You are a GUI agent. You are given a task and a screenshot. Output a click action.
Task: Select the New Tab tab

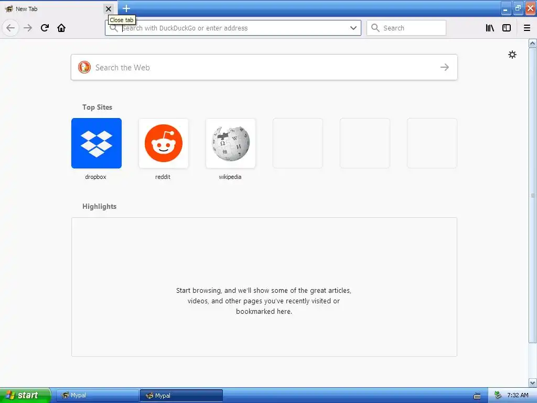(x=58, y=9)
